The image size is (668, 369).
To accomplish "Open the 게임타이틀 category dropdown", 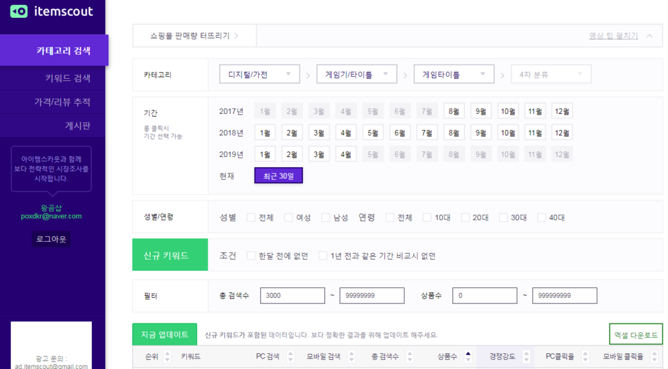I will (454, 75).
